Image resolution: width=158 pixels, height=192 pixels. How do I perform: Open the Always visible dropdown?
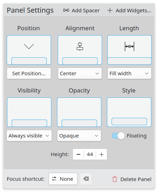[x=29, y=136]
